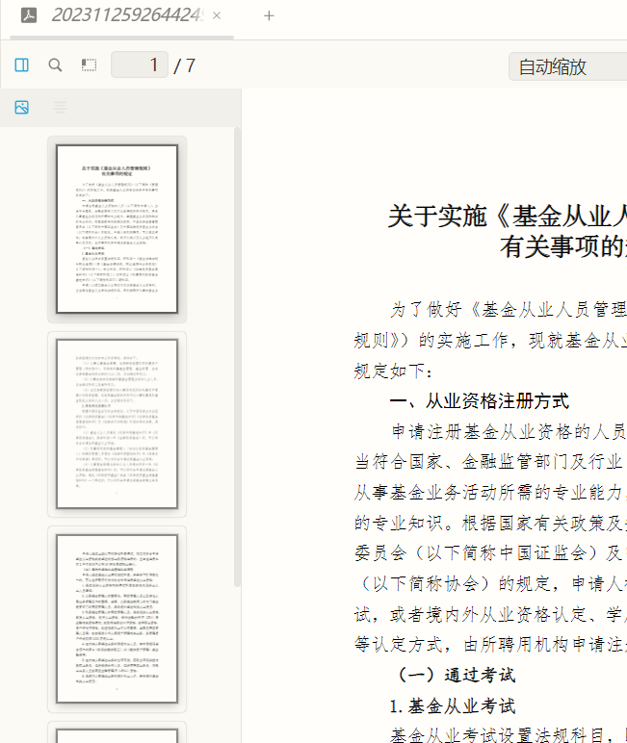Click paragraph line 规定如下：
Screen dimensions: 627x743
coord(393,371)
